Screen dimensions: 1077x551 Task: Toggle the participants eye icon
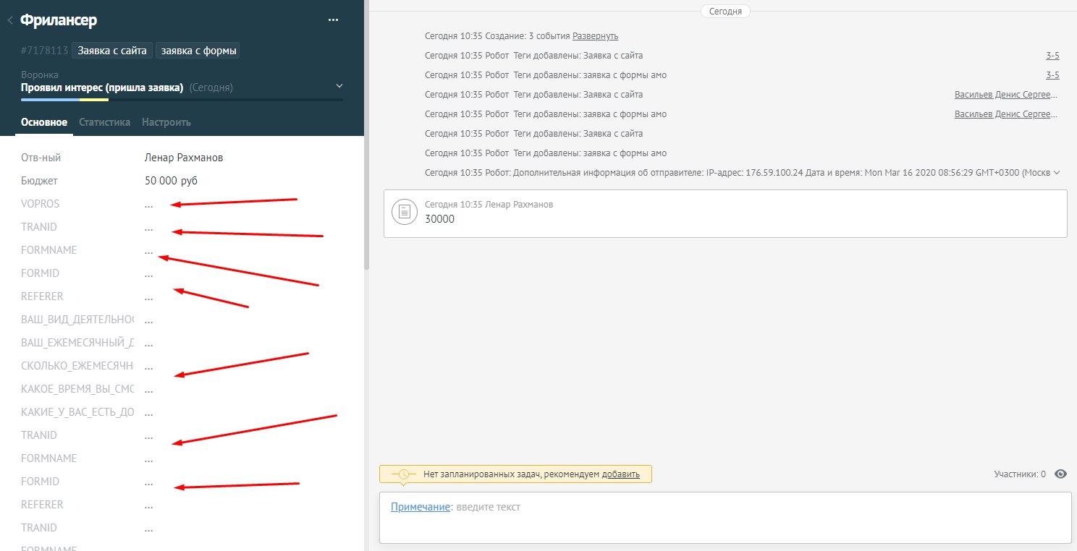[x=1061, y=474]
